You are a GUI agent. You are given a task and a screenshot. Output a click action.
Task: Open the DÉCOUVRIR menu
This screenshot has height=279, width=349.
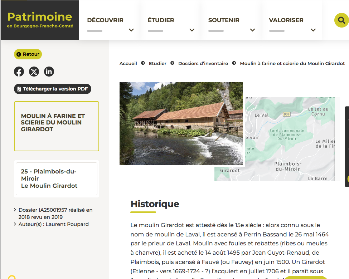point(105,20)
